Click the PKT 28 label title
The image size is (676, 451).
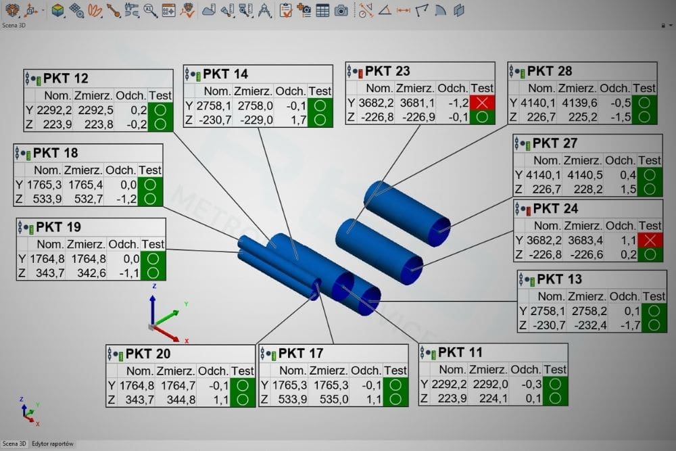click(x=549, y=72)
